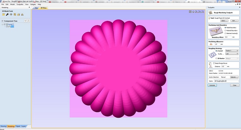The height and width of the screenshot is (130, 241).
Task: Click the gray dome icon in 3D Model Tools
Action: (22, 14)
